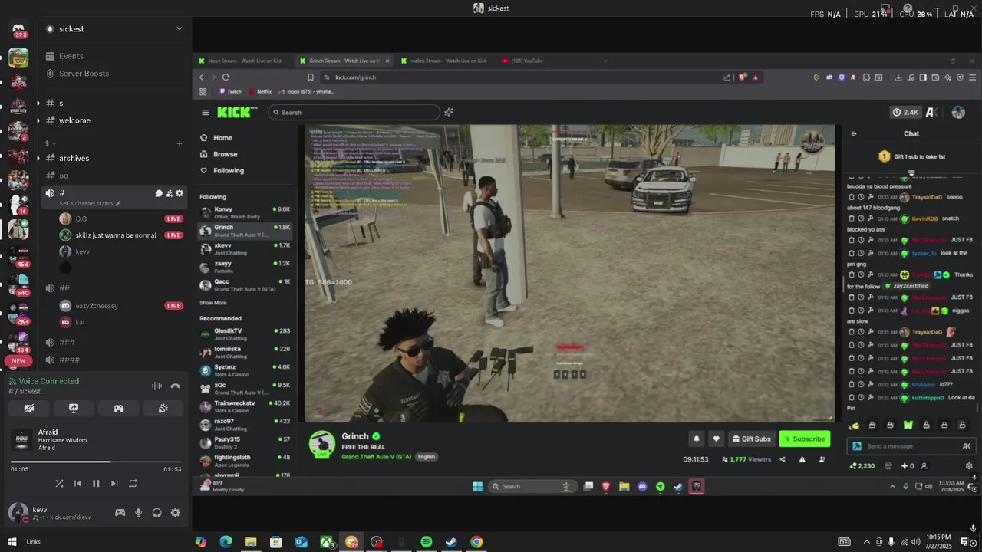Seek Spotify progress bar for Afraid

pos(96,462)
